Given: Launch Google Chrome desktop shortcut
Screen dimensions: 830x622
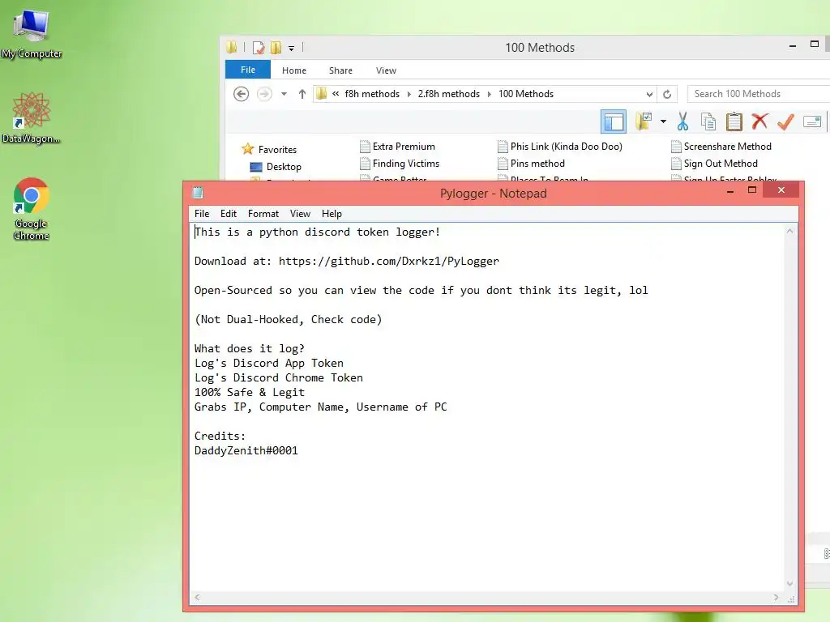Looking at the screenshot, I should (32, 209).
